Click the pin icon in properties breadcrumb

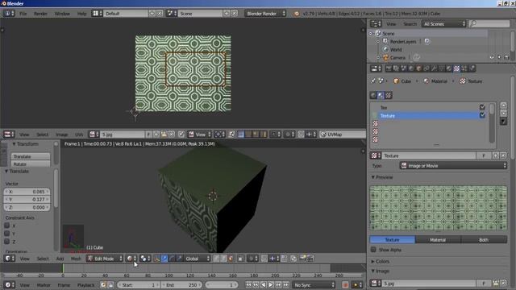373,81
